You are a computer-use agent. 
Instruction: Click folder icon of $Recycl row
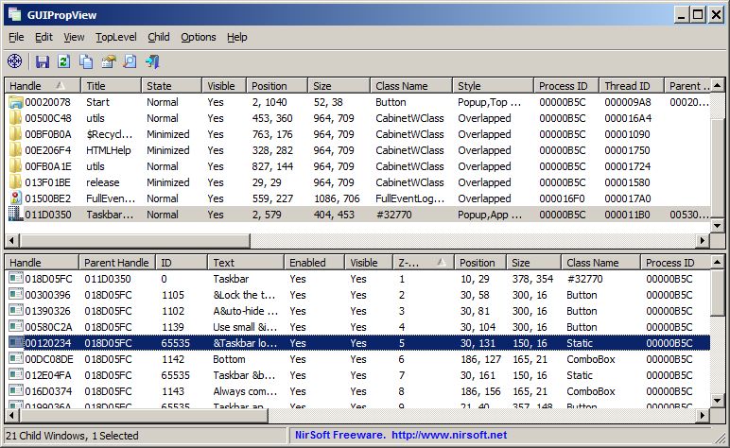(16, 134)
